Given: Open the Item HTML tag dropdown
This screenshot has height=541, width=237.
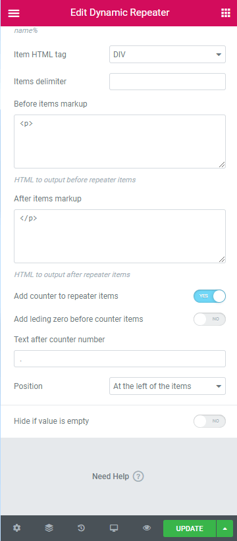Looking at the screenshot, I should click(167, 55).
